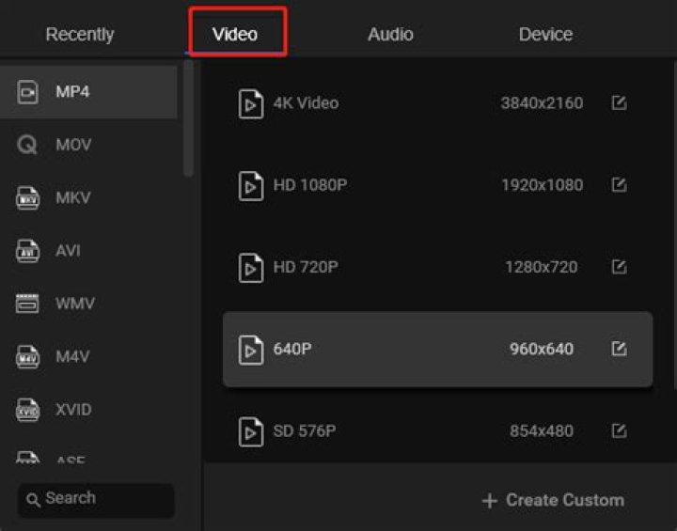Pick the MKV format icon
This screenshot has width=677, height=531.
[x=27, y=197]
